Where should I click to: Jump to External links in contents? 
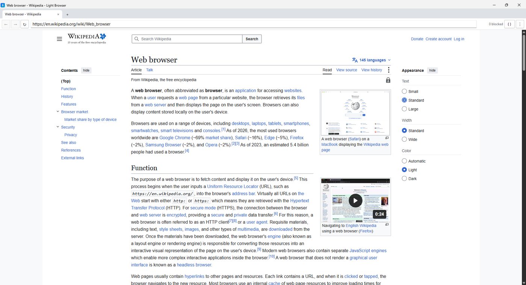click(x=73, y=158)
